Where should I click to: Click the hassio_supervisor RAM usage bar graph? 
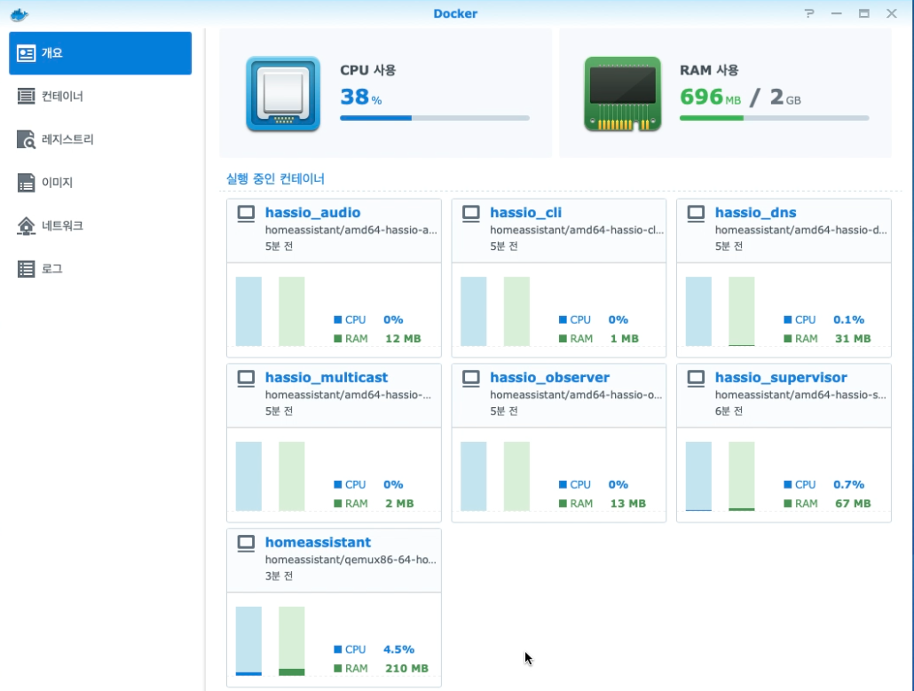(x=742, y=476)
